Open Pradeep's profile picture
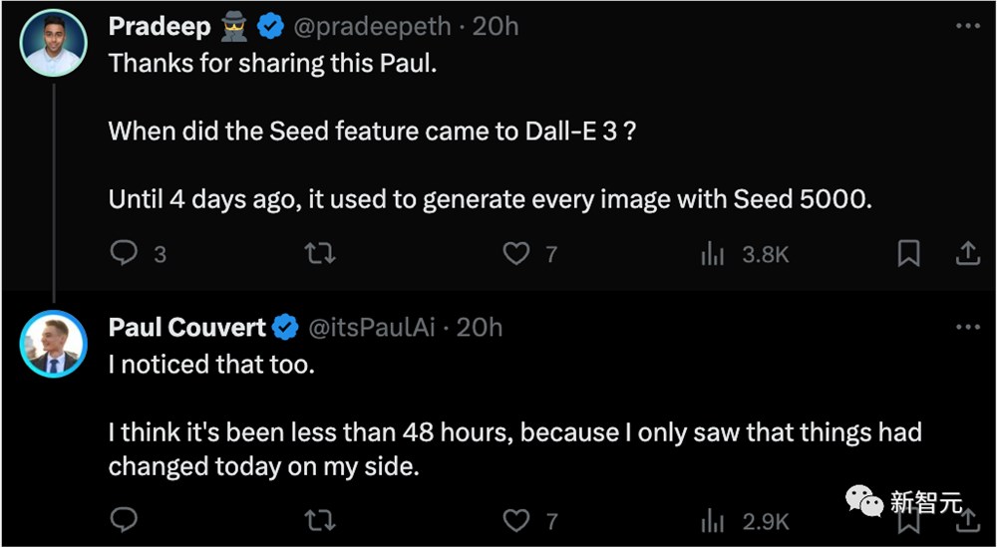Screen dimensions: 997x547 pyautogui.click(x=54, y=44)
